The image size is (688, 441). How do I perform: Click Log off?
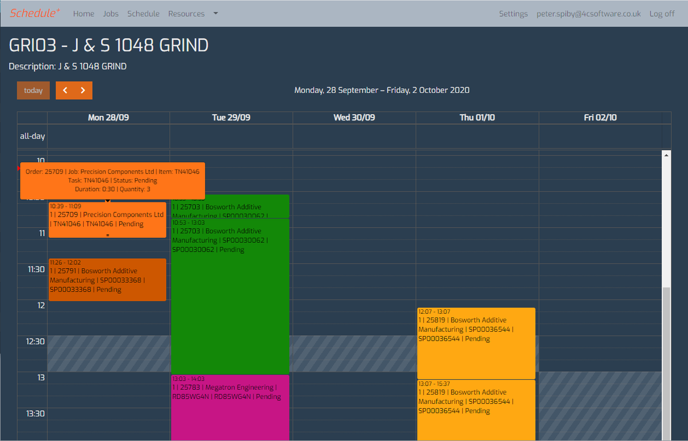[662, 14]
